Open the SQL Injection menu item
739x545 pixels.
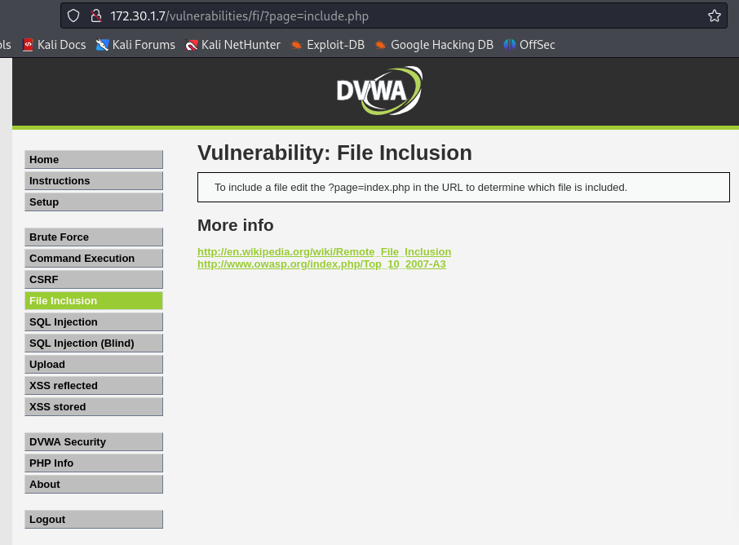coord(94,322)
